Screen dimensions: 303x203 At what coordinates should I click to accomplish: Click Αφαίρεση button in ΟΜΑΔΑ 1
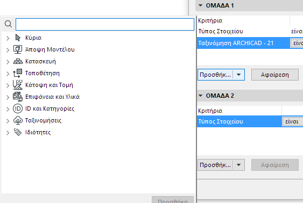pos(275,75)
